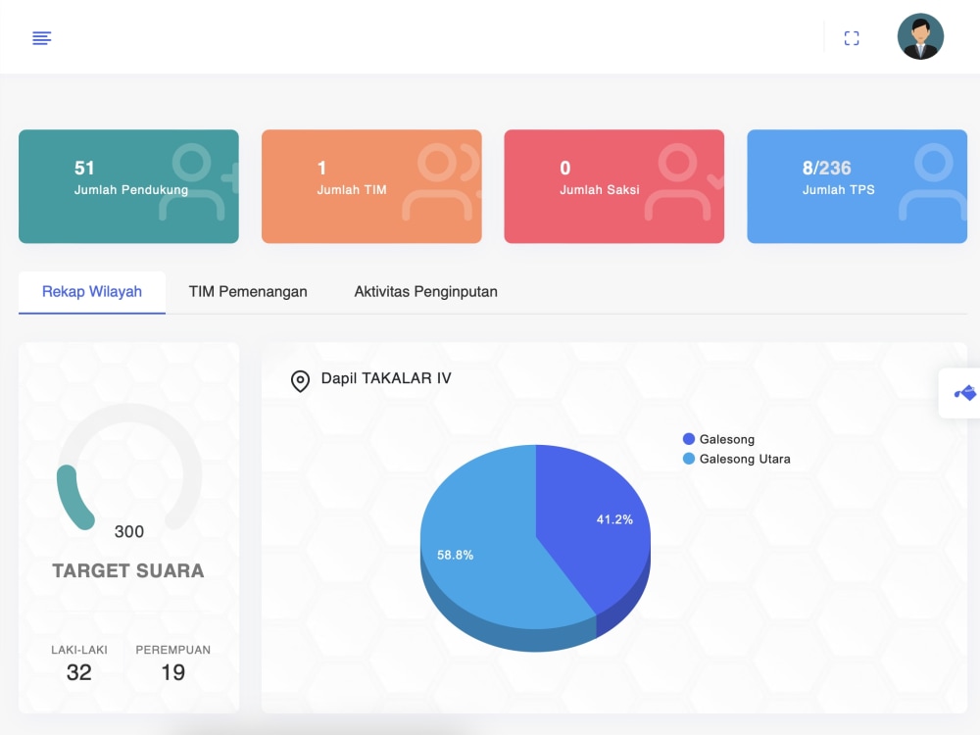
Task: Click the 8/236 TPS number
Action: pyautogui.click(x=826, y=169)
